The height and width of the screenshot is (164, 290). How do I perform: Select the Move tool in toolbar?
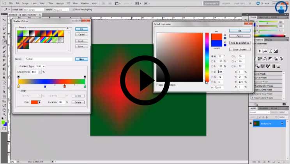coord(4,20)
